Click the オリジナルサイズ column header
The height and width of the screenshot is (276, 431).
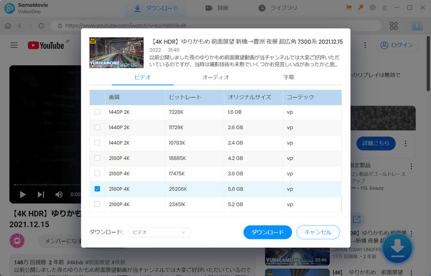[253, 97]
